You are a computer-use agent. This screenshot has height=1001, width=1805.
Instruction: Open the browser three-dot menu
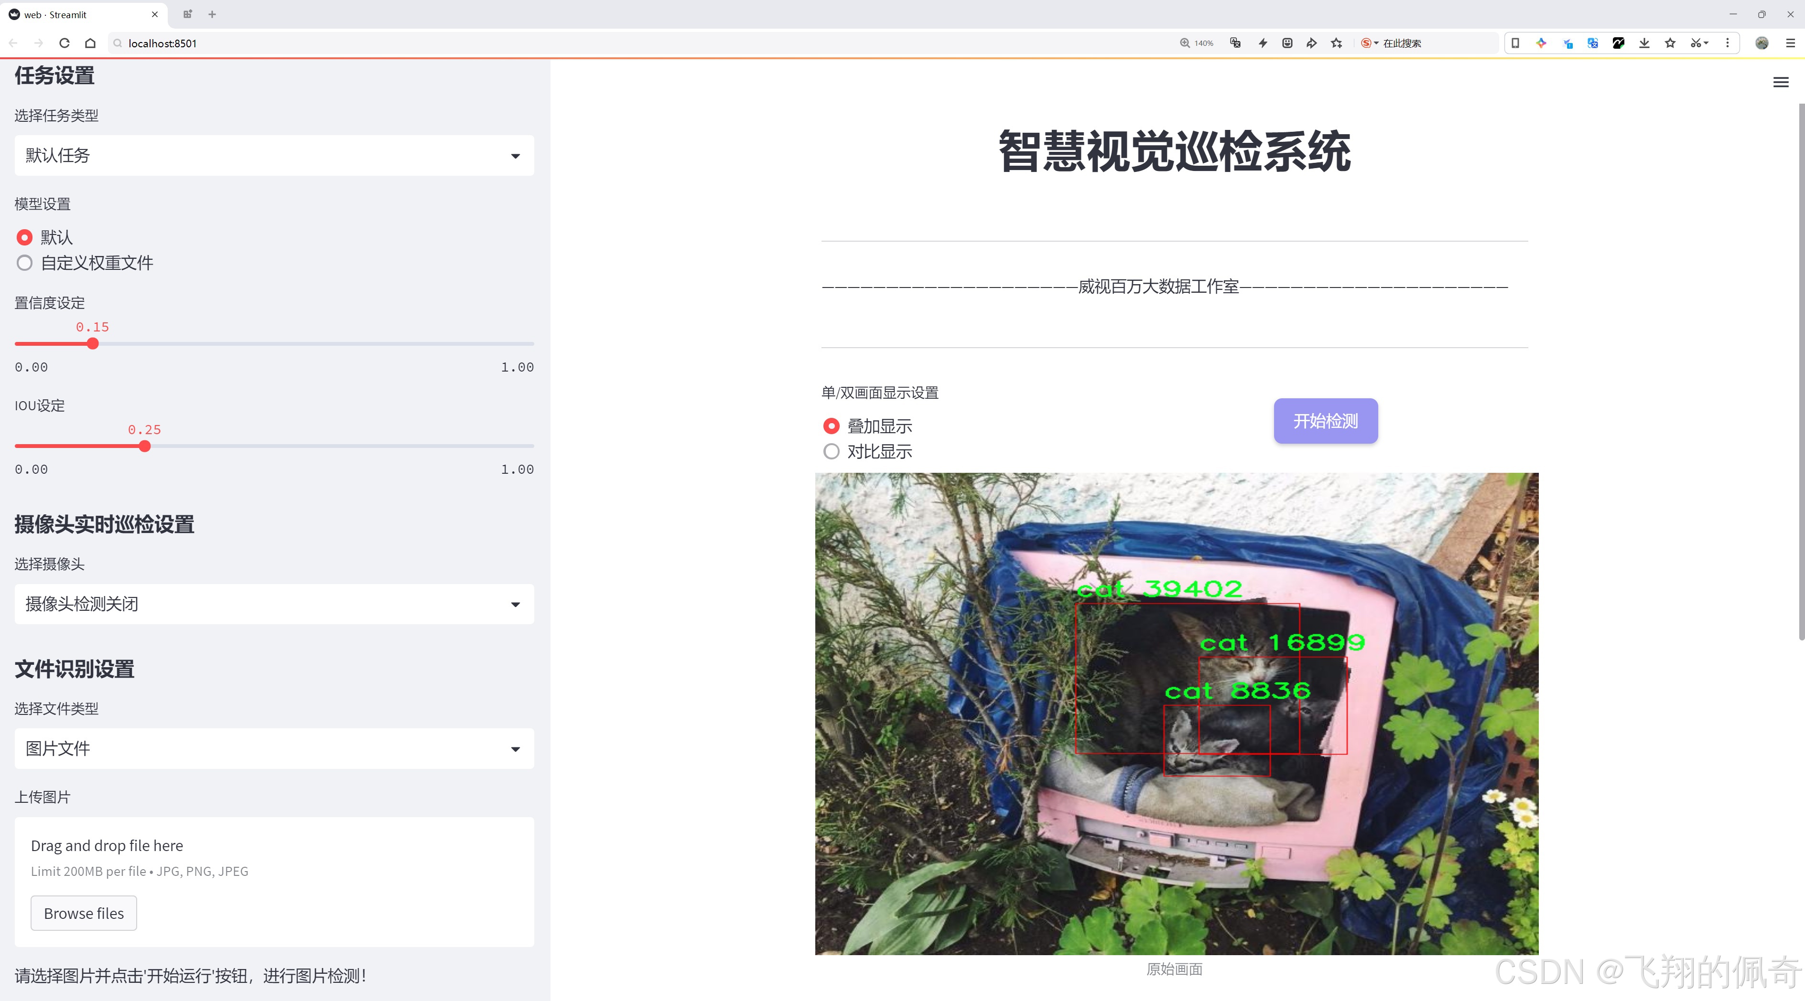(1728, 43)
